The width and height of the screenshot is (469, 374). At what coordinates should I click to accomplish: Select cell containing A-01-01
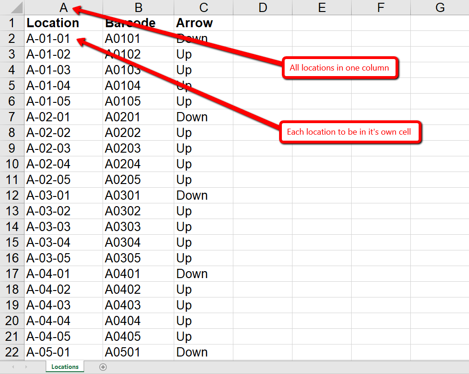[x=63, y=38]
